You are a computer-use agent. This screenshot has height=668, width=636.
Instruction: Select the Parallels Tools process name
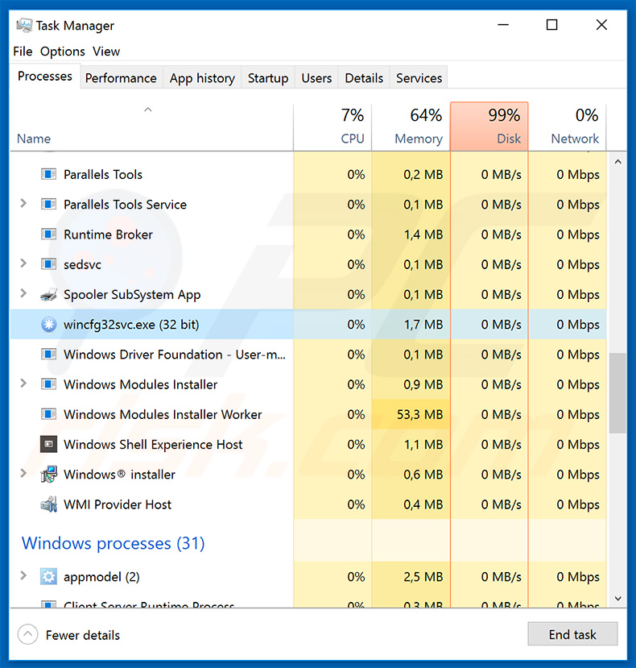click(102, 175)
